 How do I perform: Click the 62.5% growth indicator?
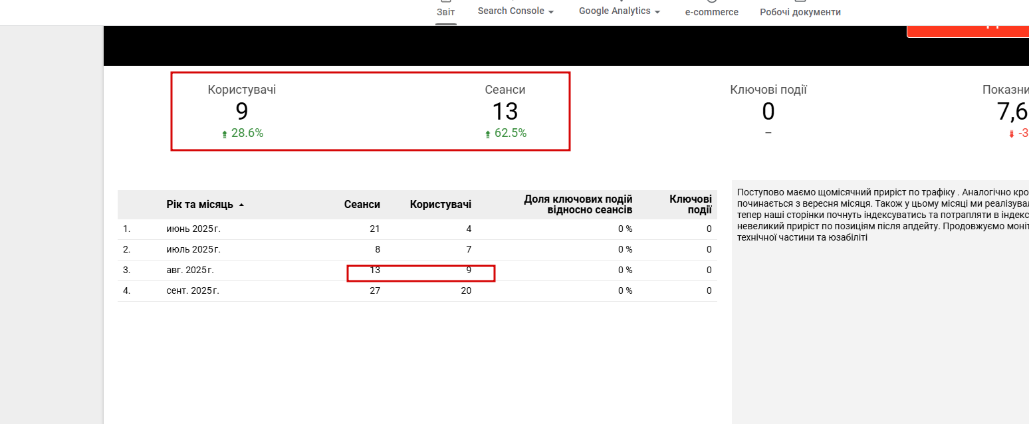505,134
